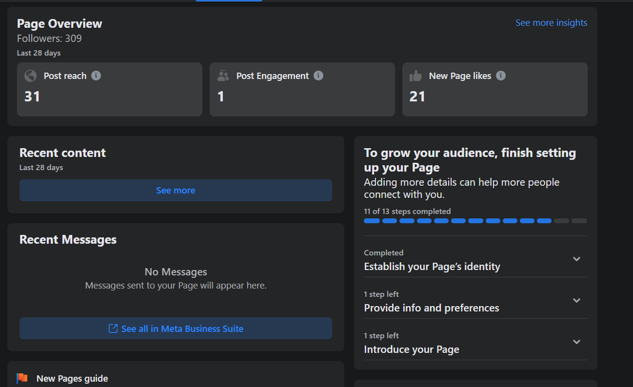Click the New Pages guide flag icon
The width and height of the screenshot is (633, 387).
[22, 378]
